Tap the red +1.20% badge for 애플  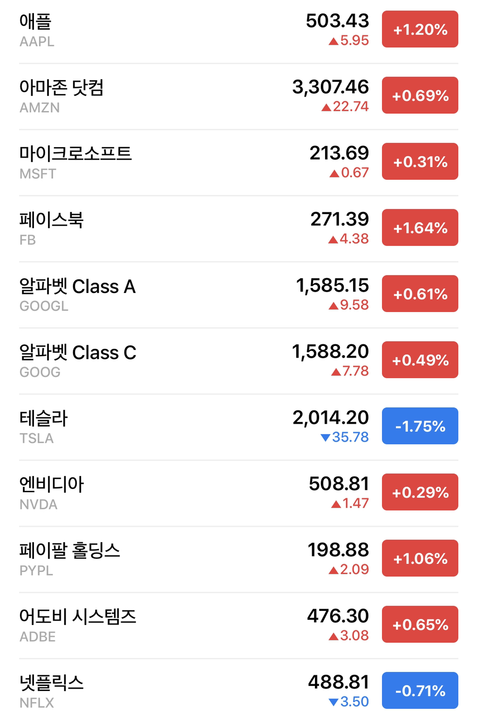tap(419, 29)
